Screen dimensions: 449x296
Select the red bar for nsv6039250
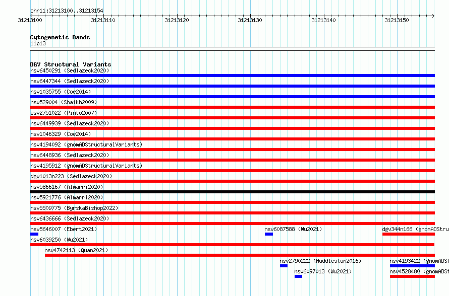232,245
